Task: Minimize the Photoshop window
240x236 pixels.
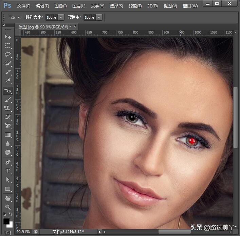Action: tap(208, 3)
